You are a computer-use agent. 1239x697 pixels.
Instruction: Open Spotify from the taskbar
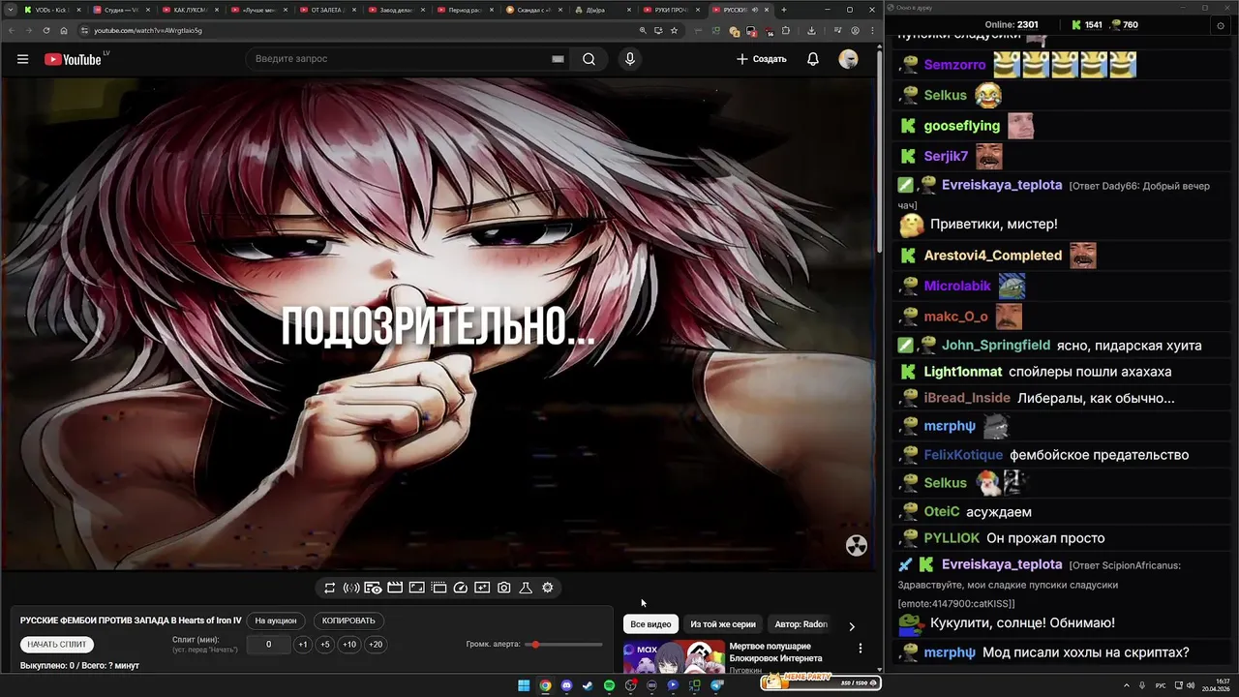(x=609, y=685)
